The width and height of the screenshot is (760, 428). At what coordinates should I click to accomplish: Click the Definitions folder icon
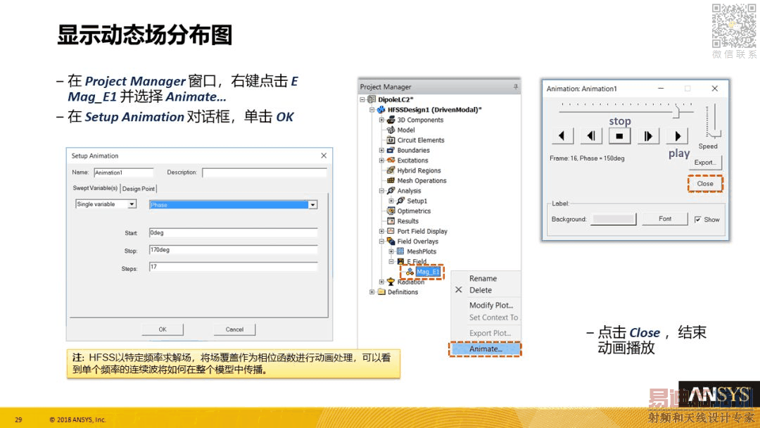[381, 292]
